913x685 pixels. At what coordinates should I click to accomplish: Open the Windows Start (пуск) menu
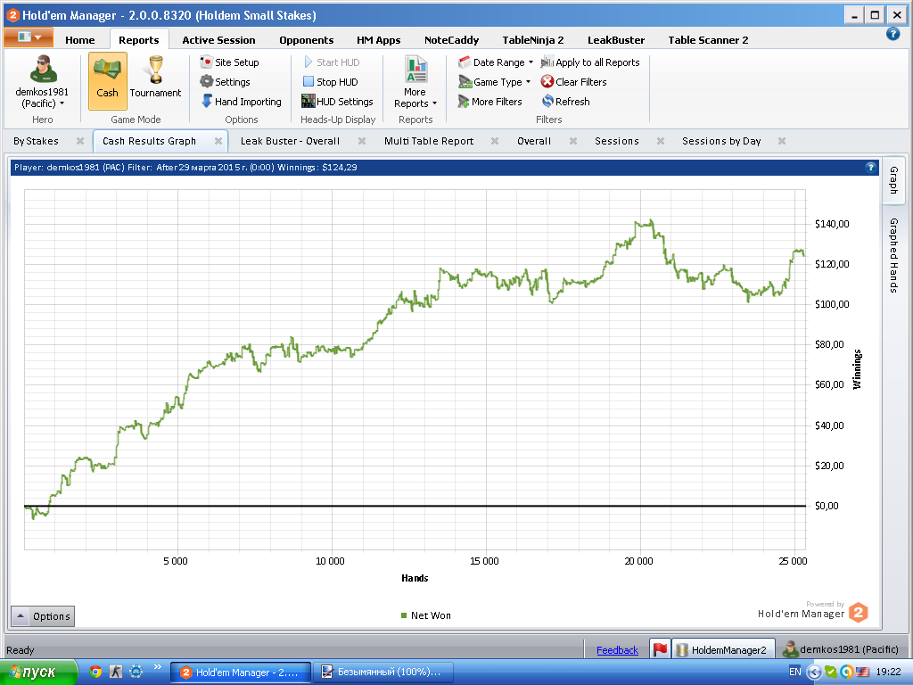point(38,673)
